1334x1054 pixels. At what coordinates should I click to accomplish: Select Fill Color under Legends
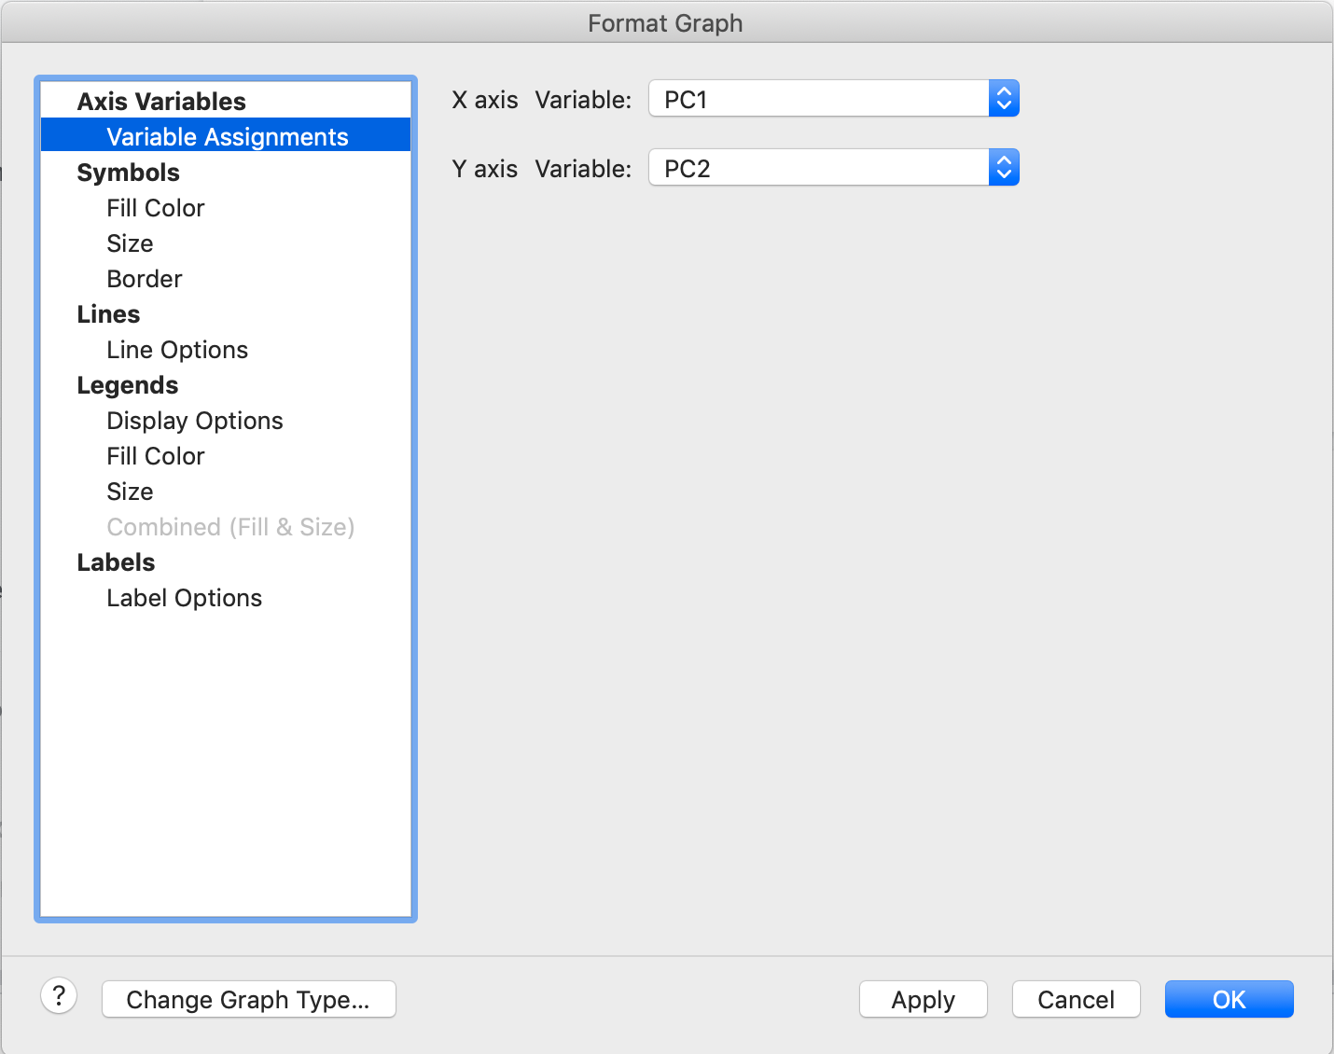click(155, 455)
